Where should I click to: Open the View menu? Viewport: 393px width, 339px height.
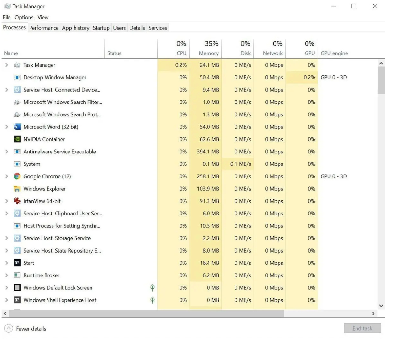coord(43,17)
